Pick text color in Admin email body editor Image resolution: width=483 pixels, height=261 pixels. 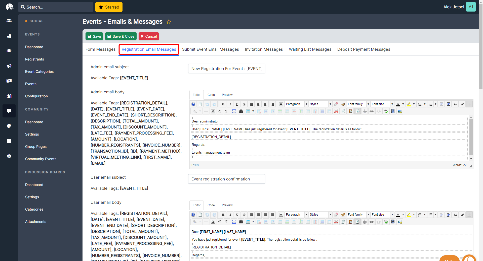pyautogui.click(x=398, y=104)
